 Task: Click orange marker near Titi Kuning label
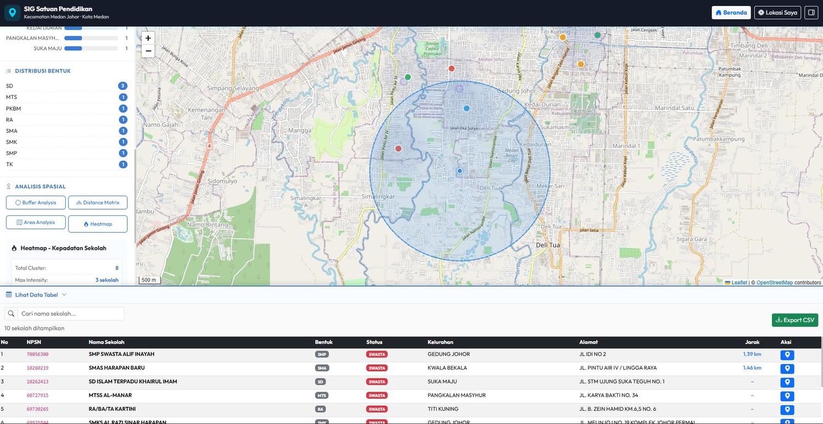(x=562, y=37)
